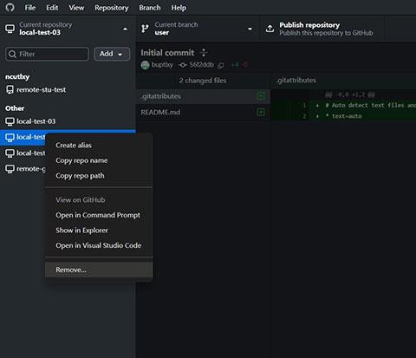Open the Repository menu
416x358 pixels.
point(112,8)
